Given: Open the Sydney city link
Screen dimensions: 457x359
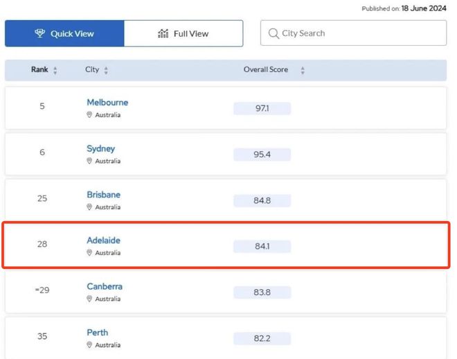Looking at the screenshot, I should (x=101, y=149).
